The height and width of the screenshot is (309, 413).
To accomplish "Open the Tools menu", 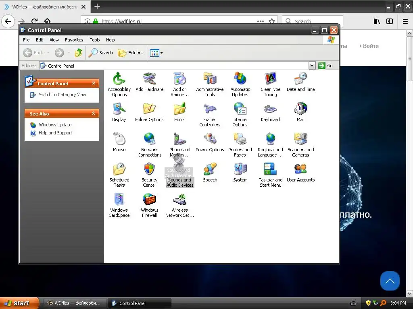I will (x=94, y=40).
